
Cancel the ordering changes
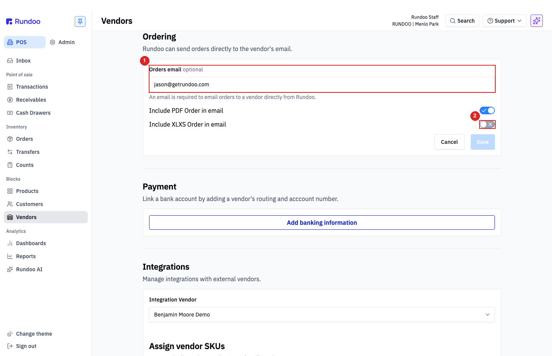[x=449, y=142]
